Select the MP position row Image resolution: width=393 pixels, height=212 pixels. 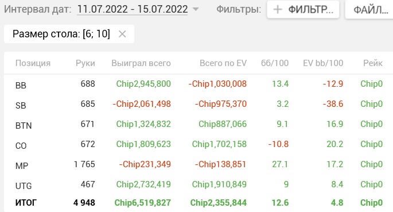coord(199,164)
